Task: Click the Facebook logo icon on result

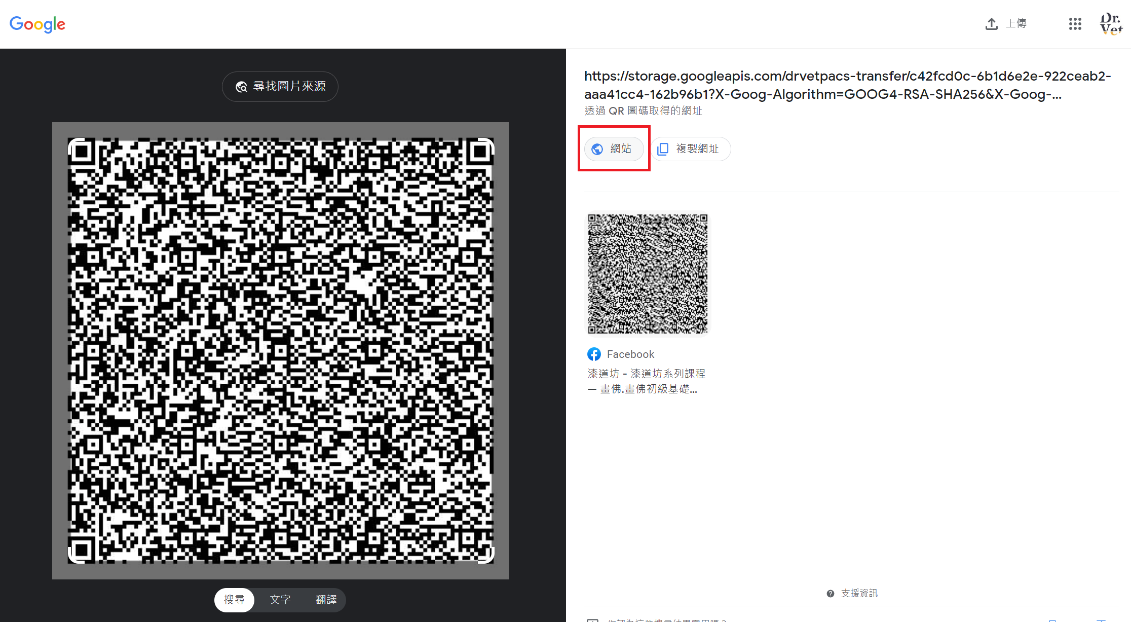Action: 594,354
